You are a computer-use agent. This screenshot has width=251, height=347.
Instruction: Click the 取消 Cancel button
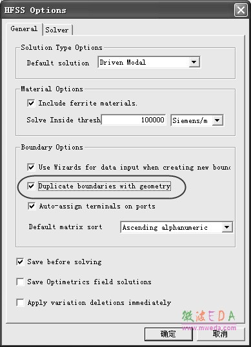click(220, 334)
